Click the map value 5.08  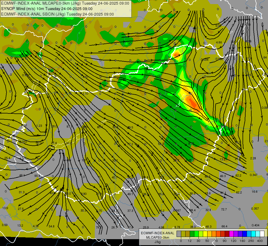click(218, 26)
